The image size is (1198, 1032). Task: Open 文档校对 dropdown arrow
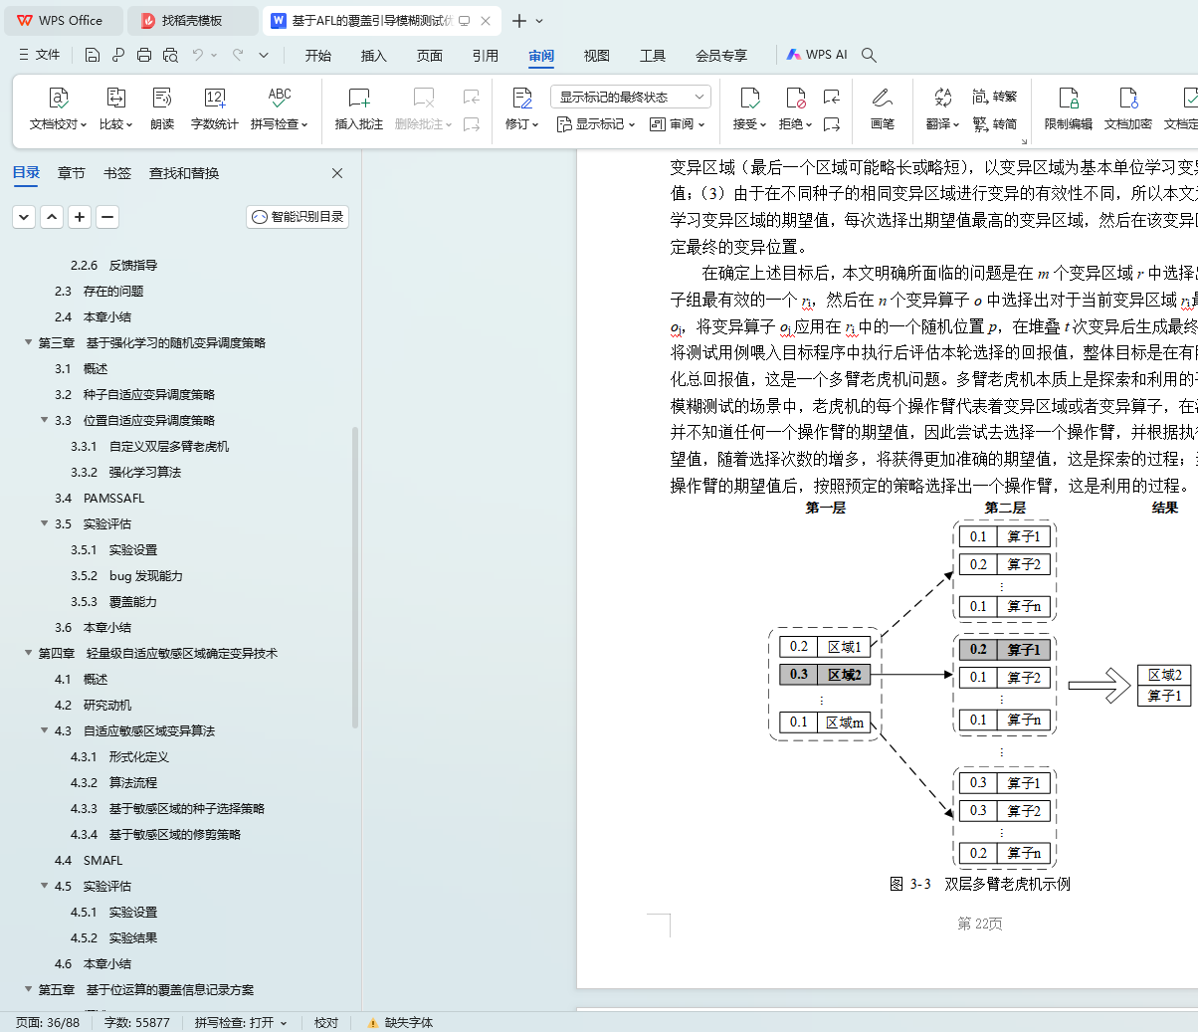pyautogui.click(x=84, y=125)
